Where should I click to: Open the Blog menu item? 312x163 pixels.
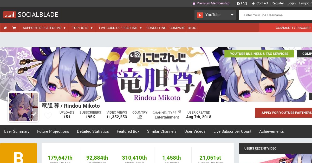click(192, 28)
